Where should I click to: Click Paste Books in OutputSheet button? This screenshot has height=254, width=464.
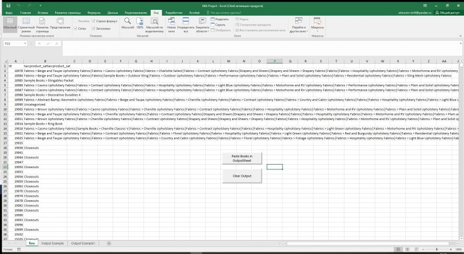[x=242, y=158]
